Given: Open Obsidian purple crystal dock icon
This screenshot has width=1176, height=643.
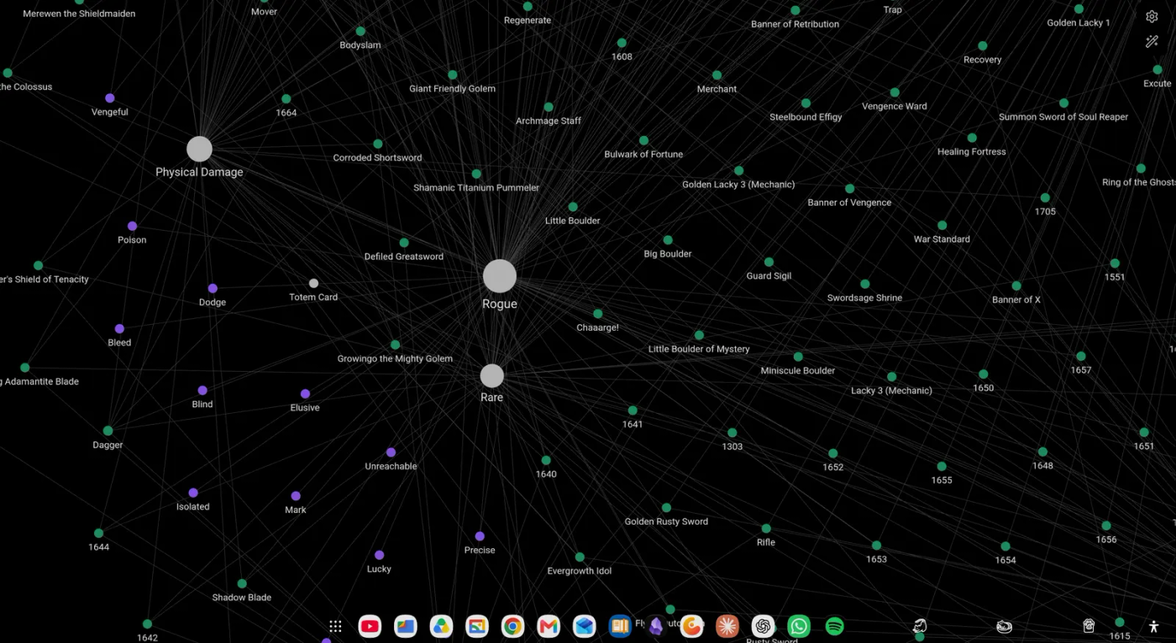Looking at the screenshot, I should point(656,626).
